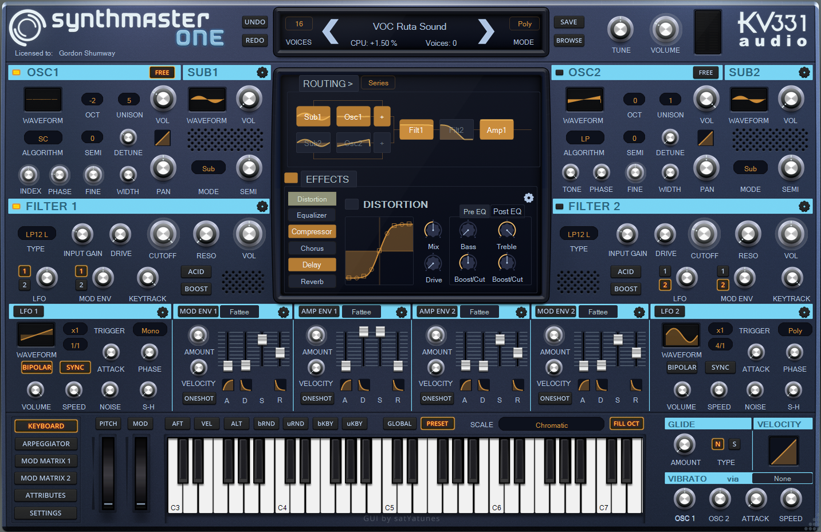Screen dimensions: 821x532
Task: Click VOICES 16 value field
Action: (299, 24)
